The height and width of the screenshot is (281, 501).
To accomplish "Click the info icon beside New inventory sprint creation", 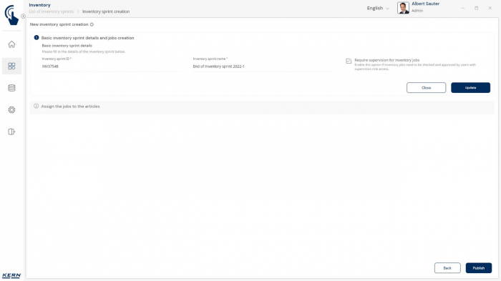I will coord(92,24).
